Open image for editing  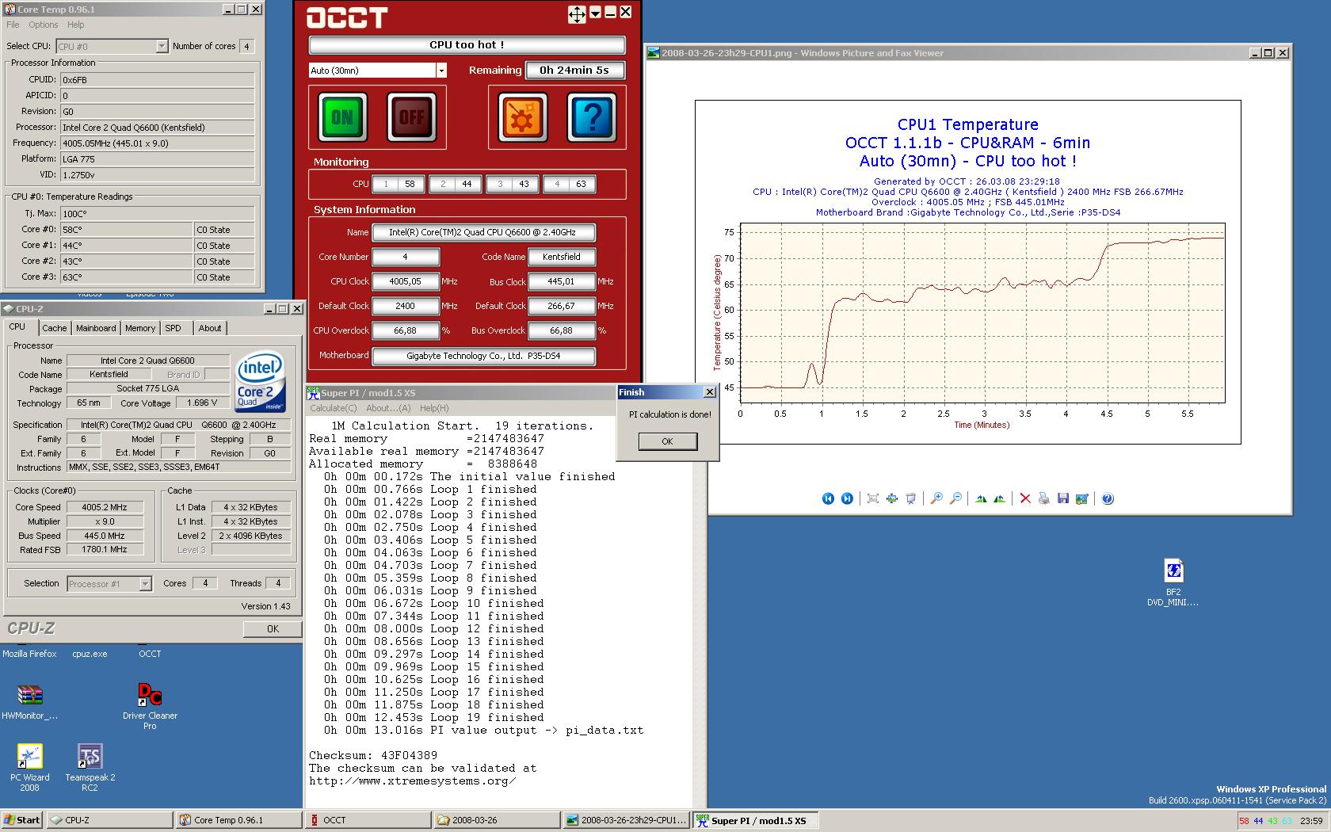[x=1082, y=498]
